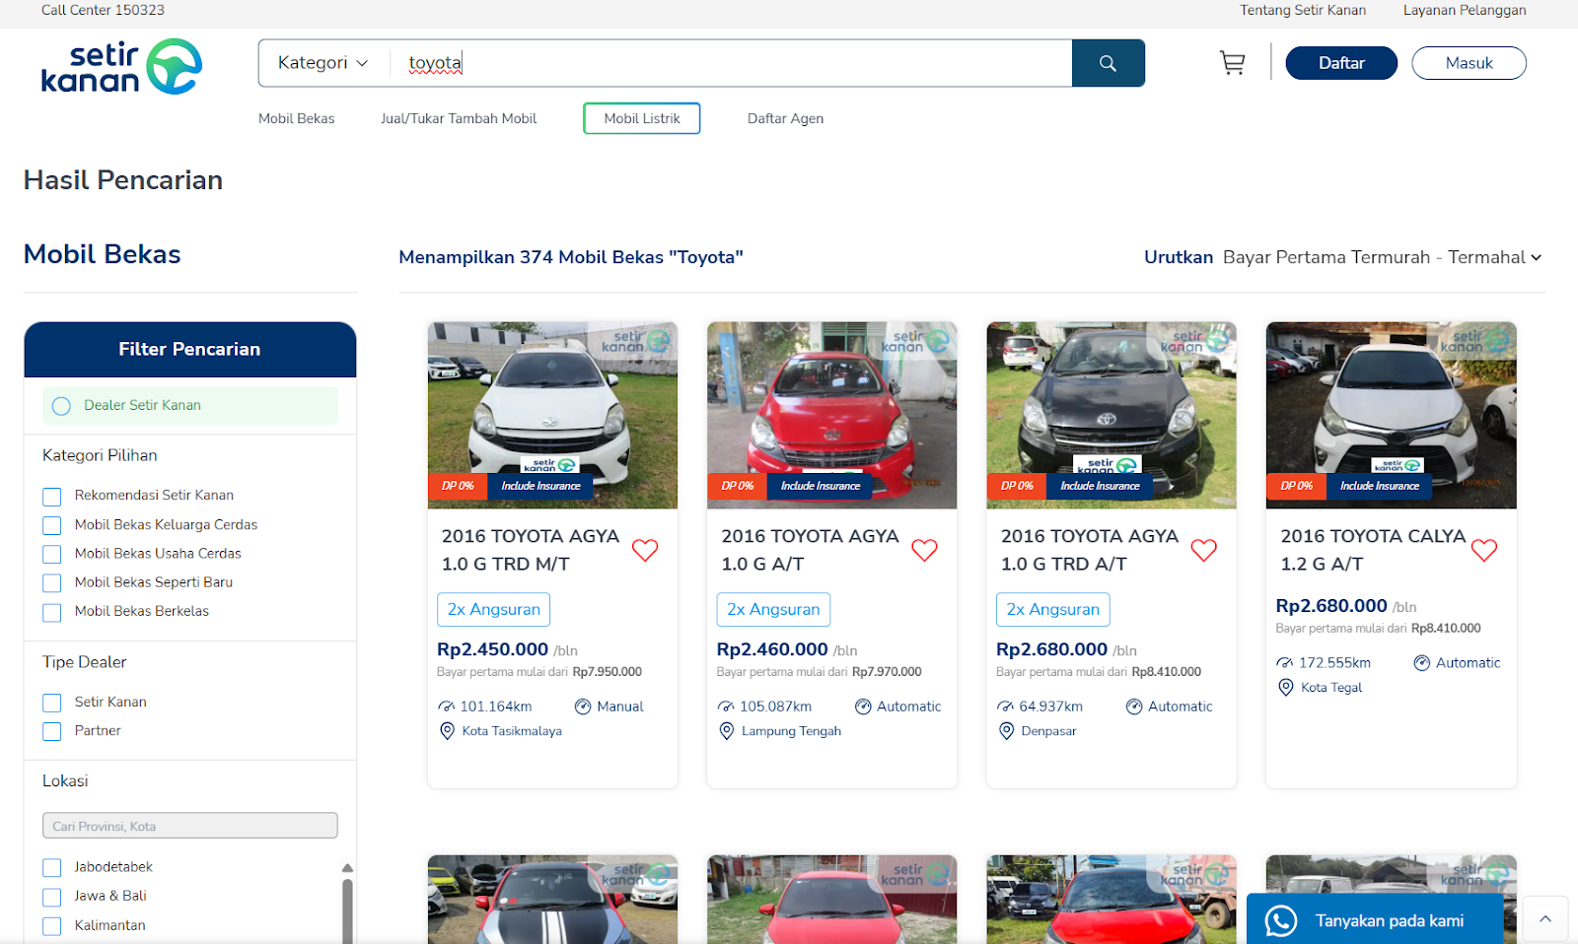Tick the Kalimantan location checkbox
1578x944 pixels.
coord(52,926)
